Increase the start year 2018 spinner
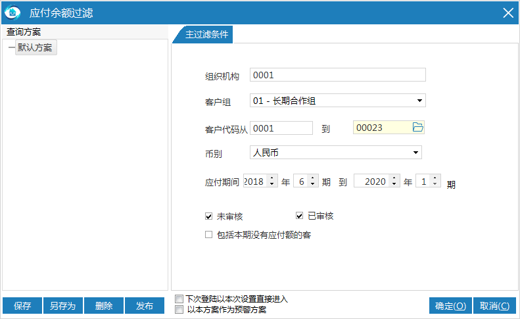 click(272, 178)
